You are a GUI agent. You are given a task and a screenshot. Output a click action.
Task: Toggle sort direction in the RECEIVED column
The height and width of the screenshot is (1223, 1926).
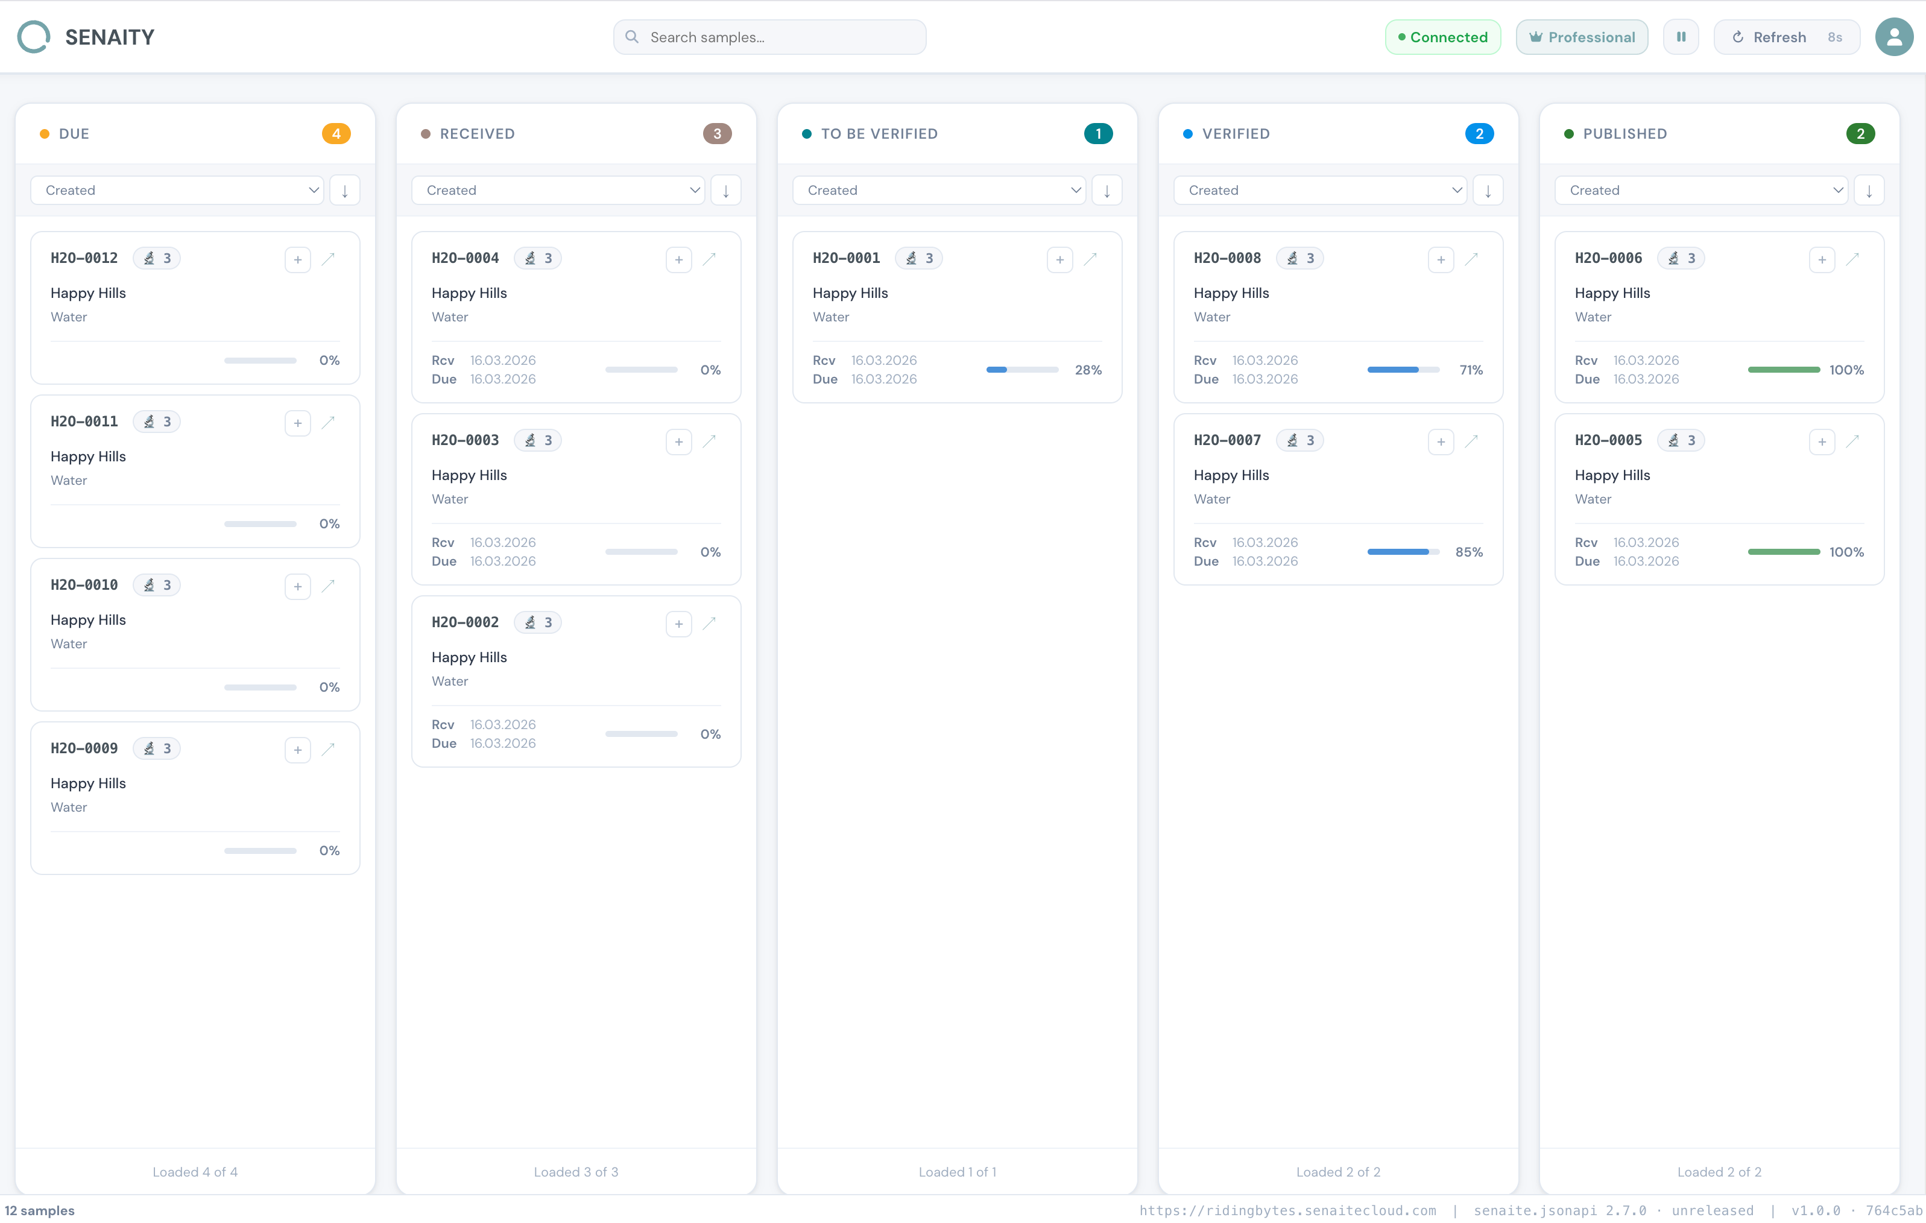(x=725, y=189)
